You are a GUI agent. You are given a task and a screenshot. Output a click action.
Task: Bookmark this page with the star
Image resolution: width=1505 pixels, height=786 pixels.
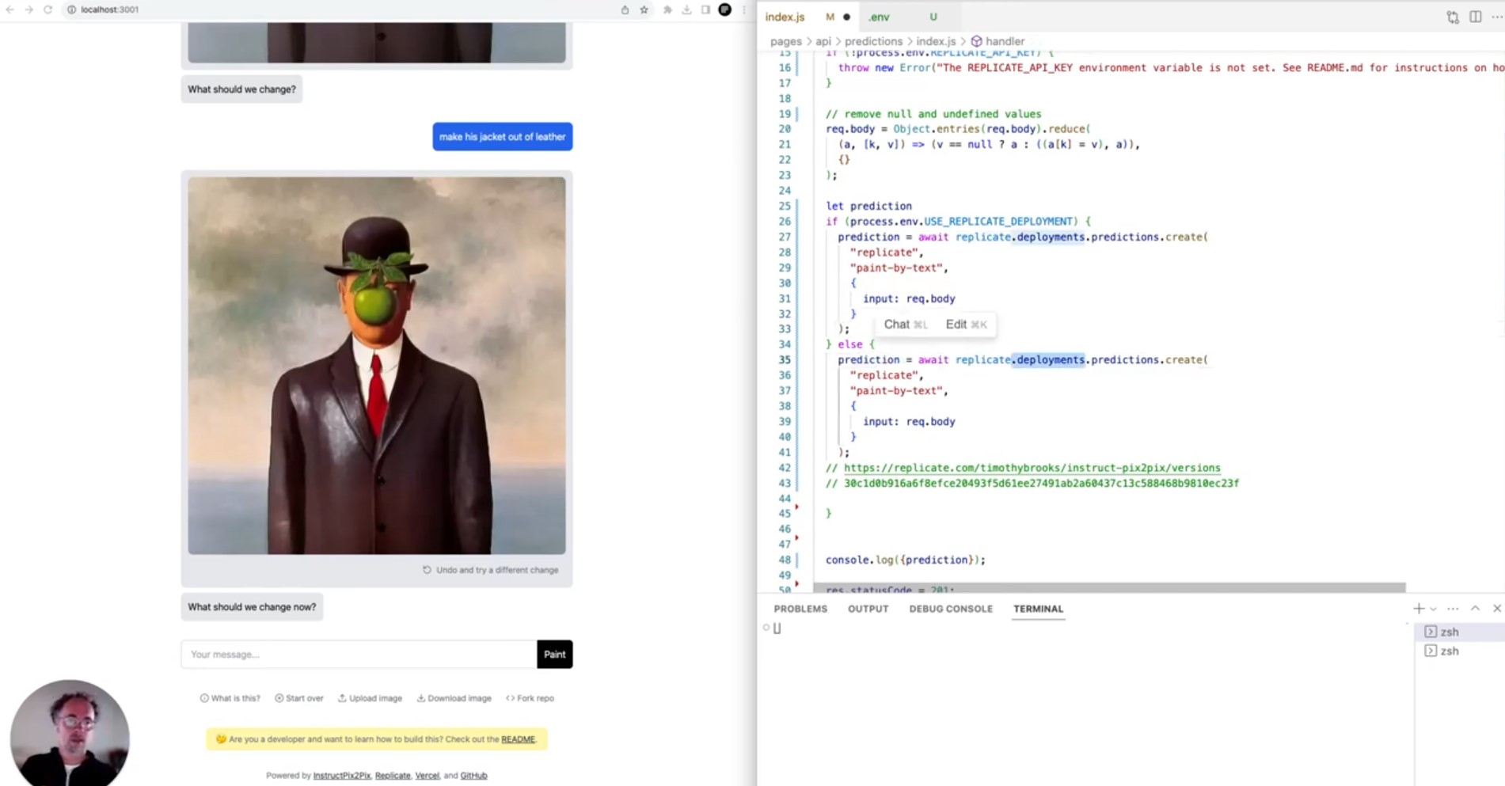pyautogui.click(x=644, y=9)
